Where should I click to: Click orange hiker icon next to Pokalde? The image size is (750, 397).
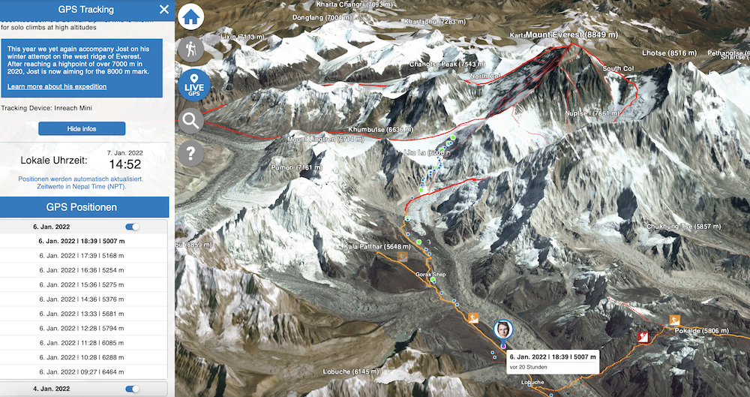click(675, 320)
